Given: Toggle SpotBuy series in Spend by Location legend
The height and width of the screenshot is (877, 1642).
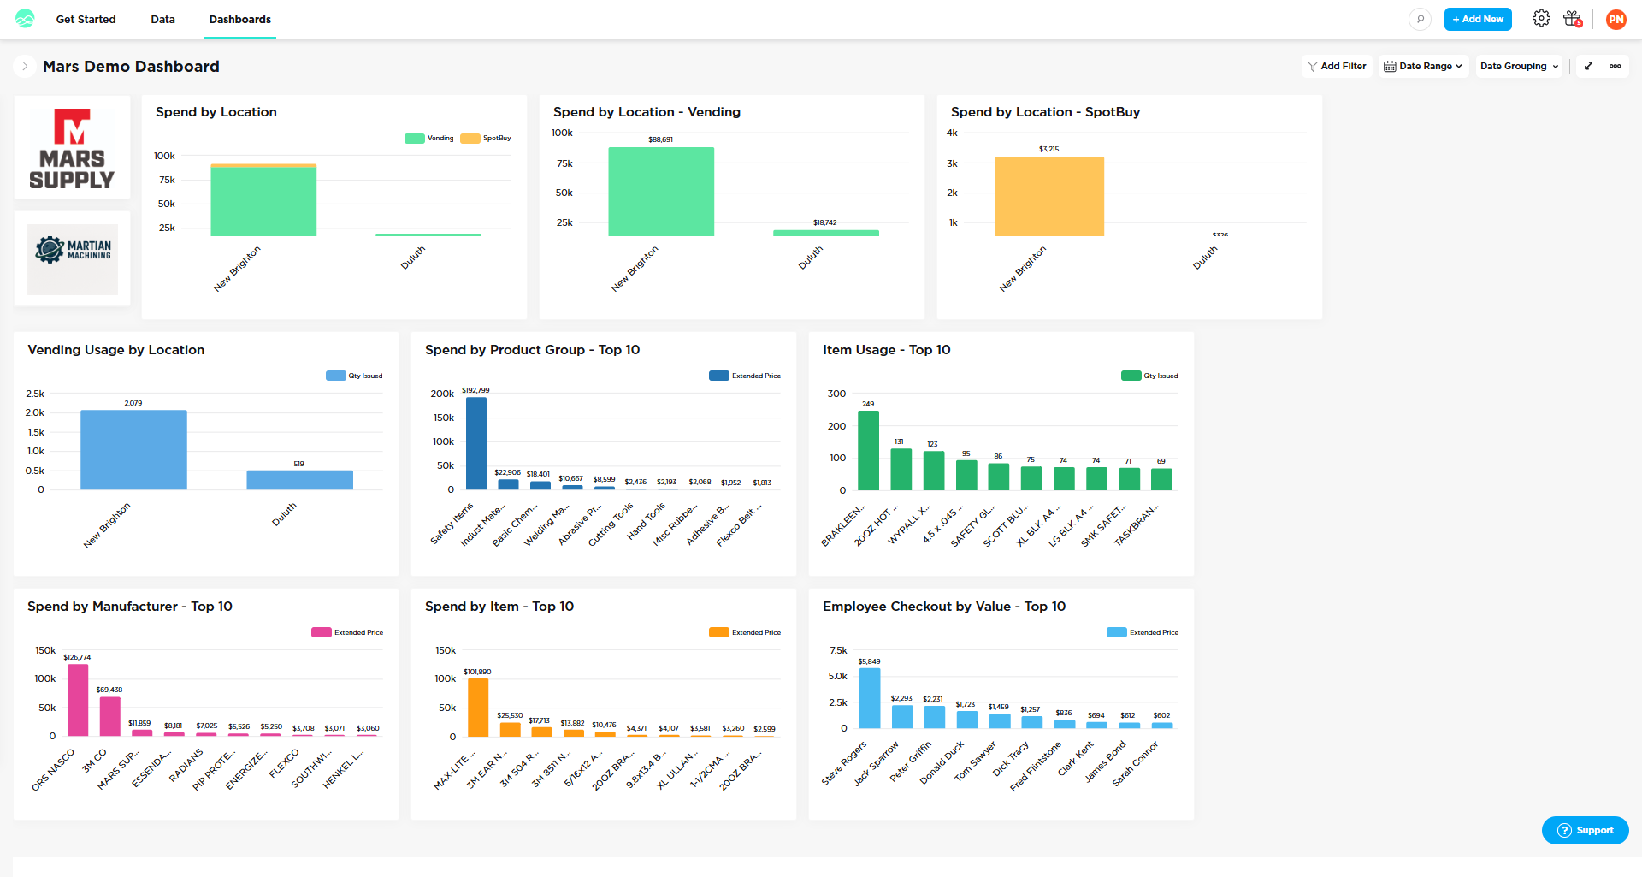Looking at the screenshot, I should [486, 138].
